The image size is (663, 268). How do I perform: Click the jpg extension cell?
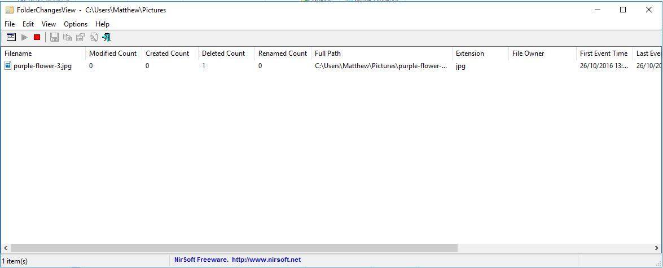coord(460,66)
